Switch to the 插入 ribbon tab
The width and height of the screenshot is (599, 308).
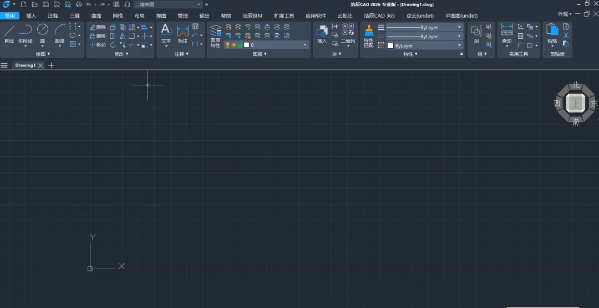click(x=31, y=16)
